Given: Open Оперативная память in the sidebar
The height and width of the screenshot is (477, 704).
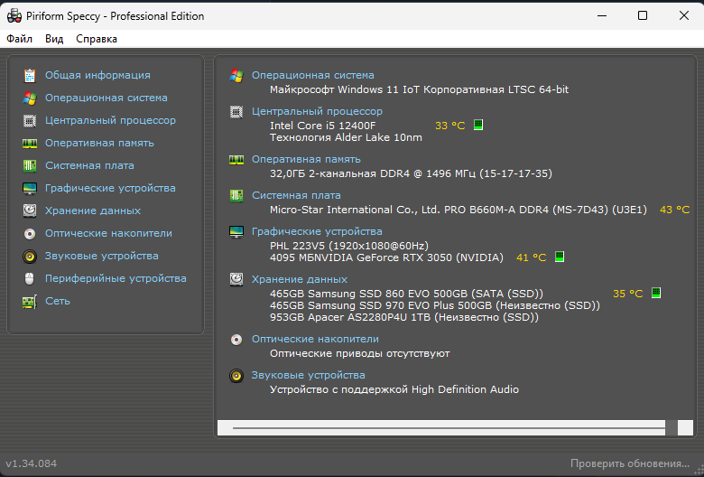Looking at the screenshot, I should point(99,143).
